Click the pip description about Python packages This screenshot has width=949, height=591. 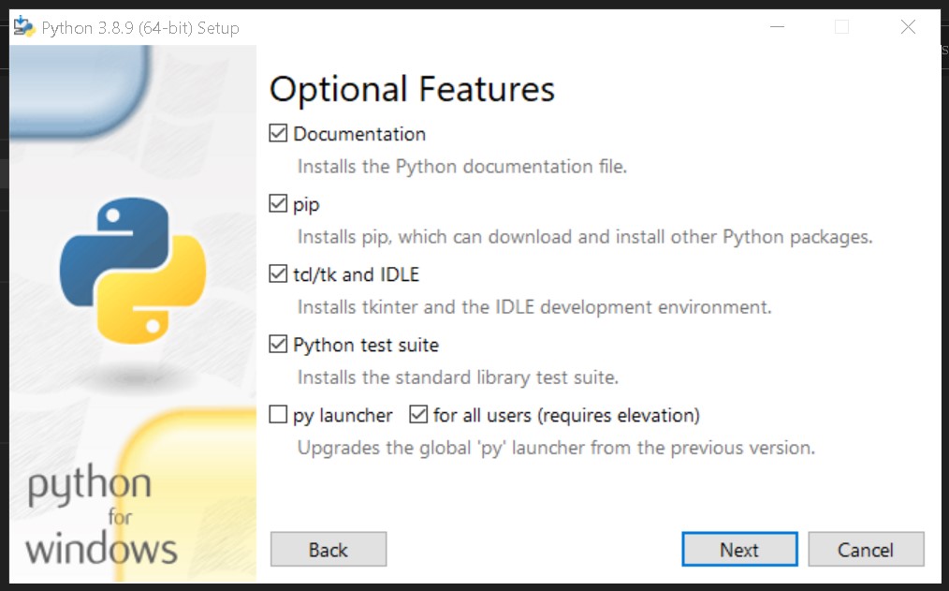585,237
